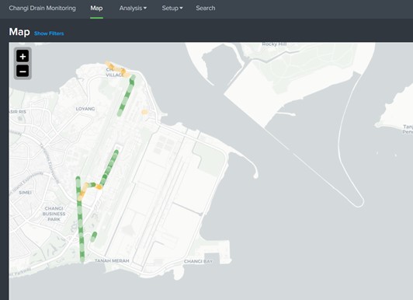Viewport: 413px width, 300px height.
Task: Click the Changi Bay map label
Action: (198, 261)
